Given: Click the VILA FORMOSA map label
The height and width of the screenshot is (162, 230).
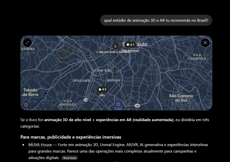Looking at the screenshot, I should coord(197,57).
